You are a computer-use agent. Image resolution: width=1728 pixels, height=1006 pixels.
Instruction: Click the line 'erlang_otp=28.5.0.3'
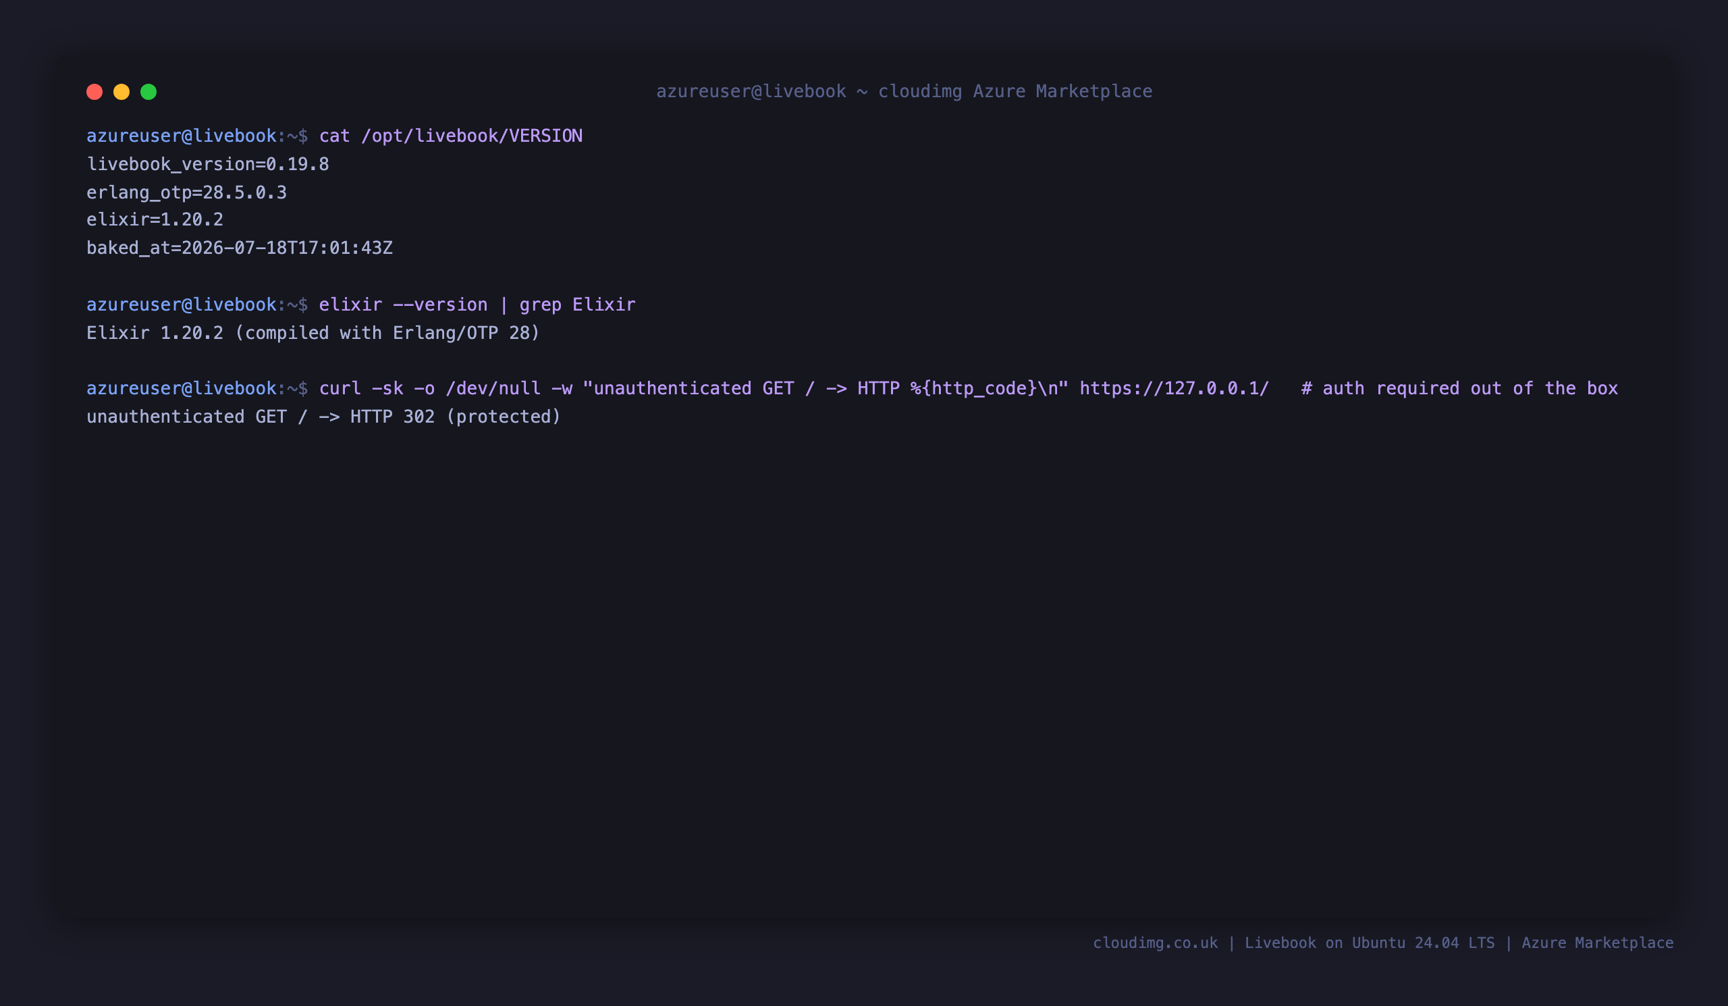[186, 192]
